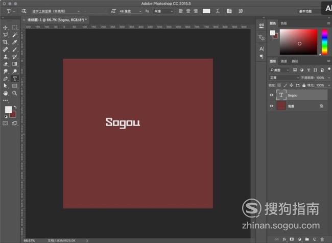Click the layer style fx button
Screen dimensions: 332x243
point(284,239)
